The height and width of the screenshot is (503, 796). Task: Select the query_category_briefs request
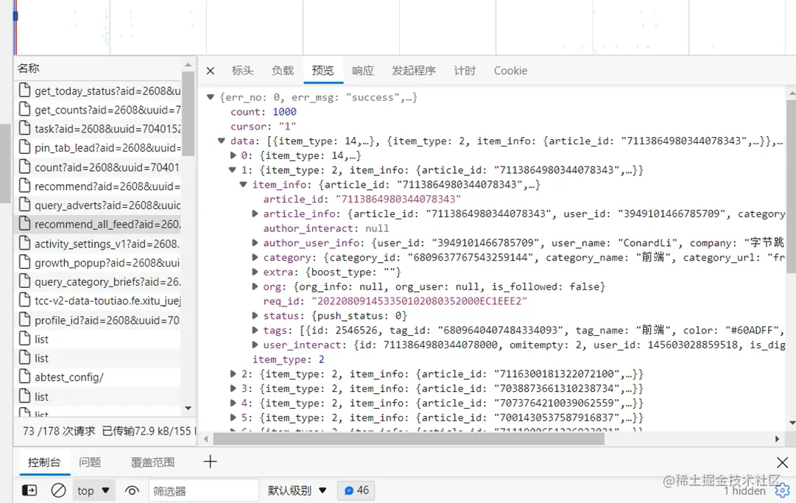tap(98, 282)
